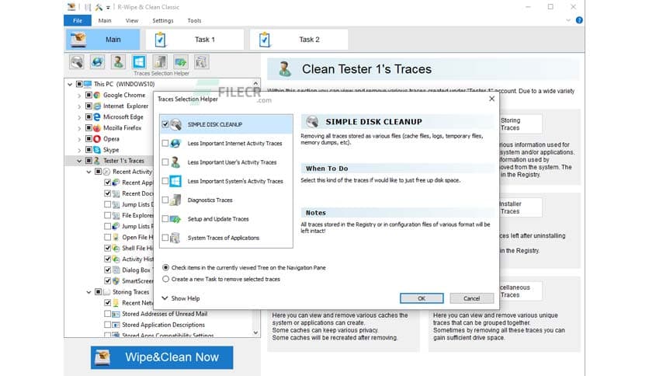Select Less Important Internet Activity Traces item
649x376 pixels.
pos(234,144)
